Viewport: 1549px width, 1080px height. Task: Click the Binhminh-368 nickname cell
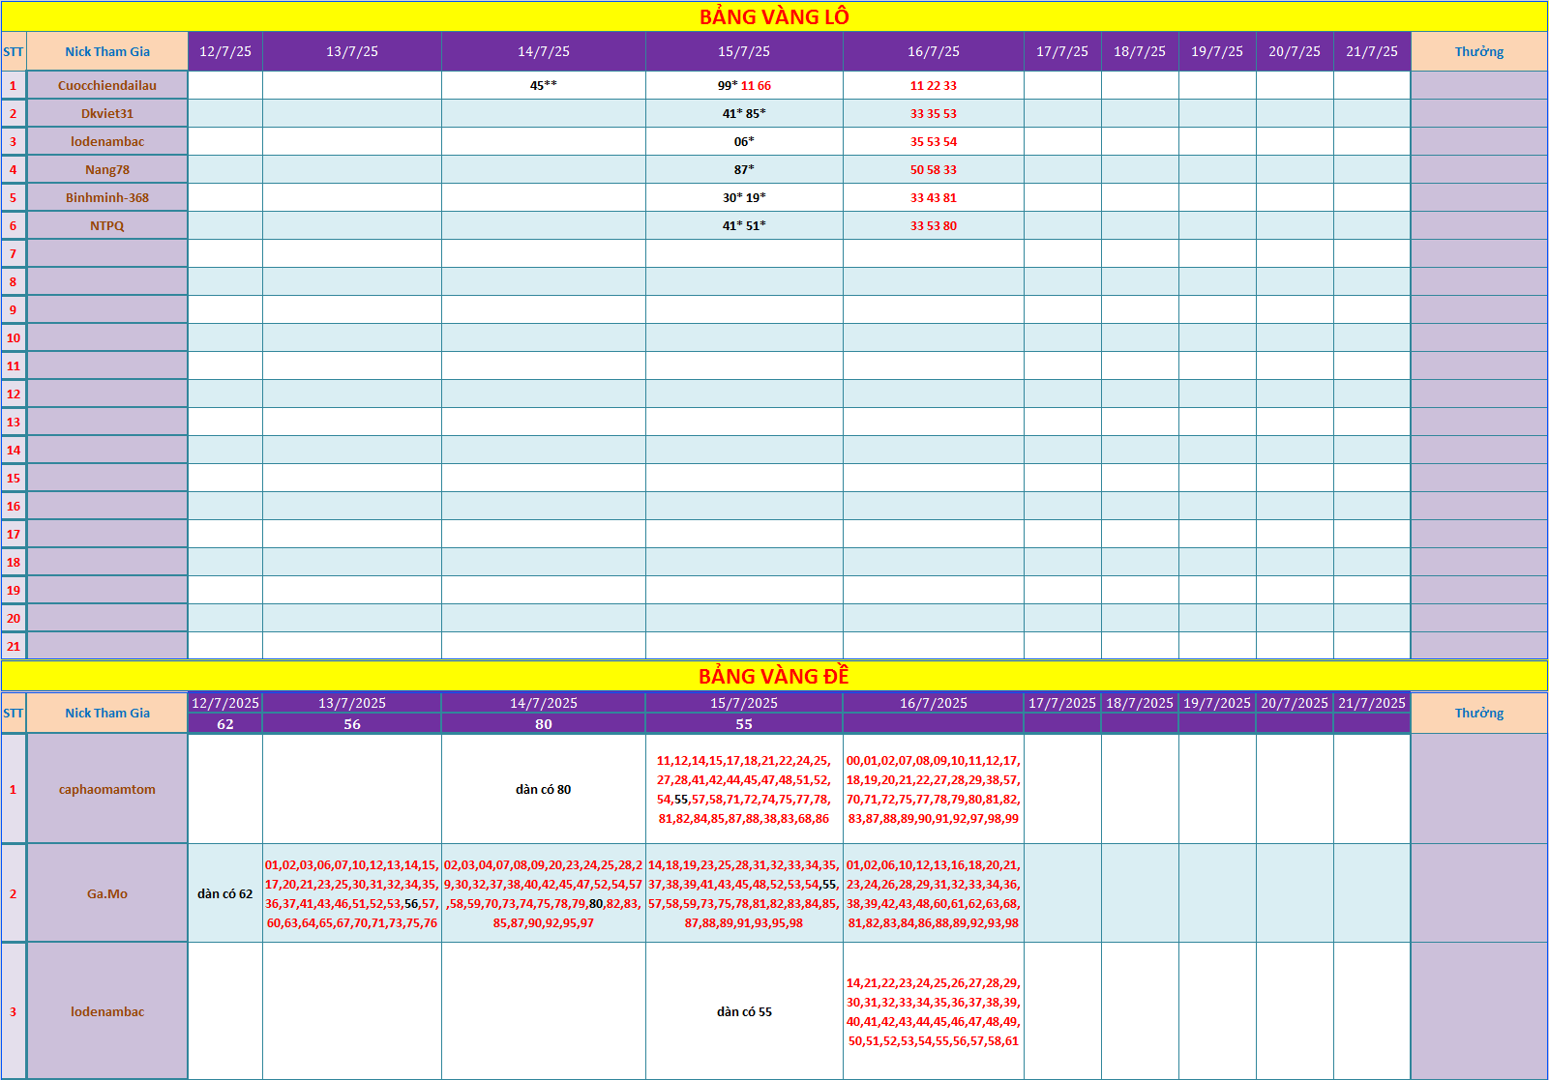click(x=107, y=197)
